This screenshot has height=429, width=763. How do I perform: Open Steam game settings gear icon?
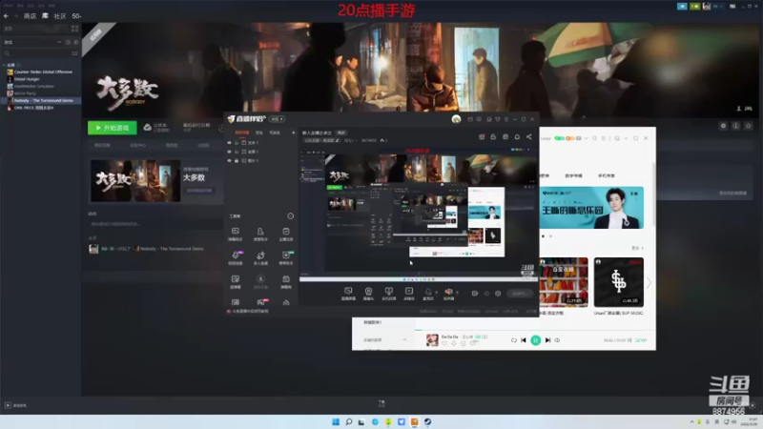(723, 126)
